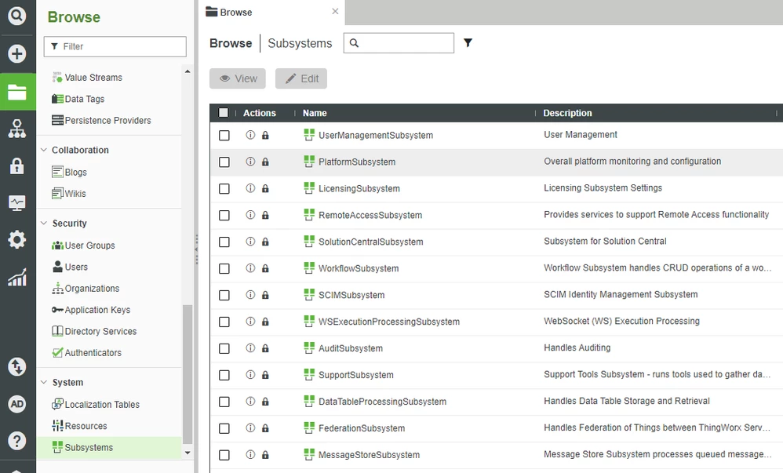Click the New (plus) icon in left rail
This screenshot has height=473, width=783.
click(x=17, y=53)
